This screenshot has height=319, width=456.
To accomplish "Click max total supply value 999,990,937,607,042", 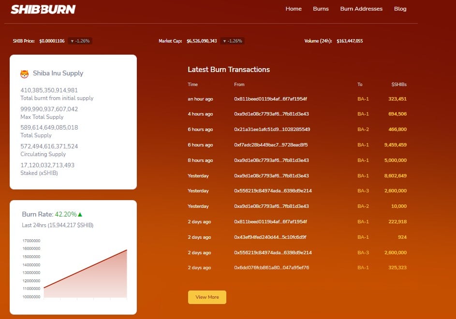I will pos(49,109).
